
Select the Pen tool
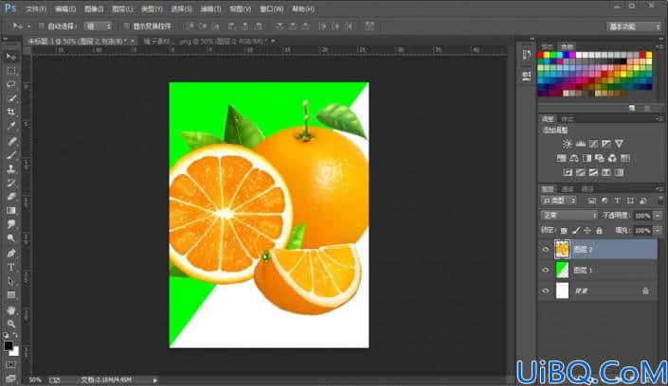pos(11,254)
